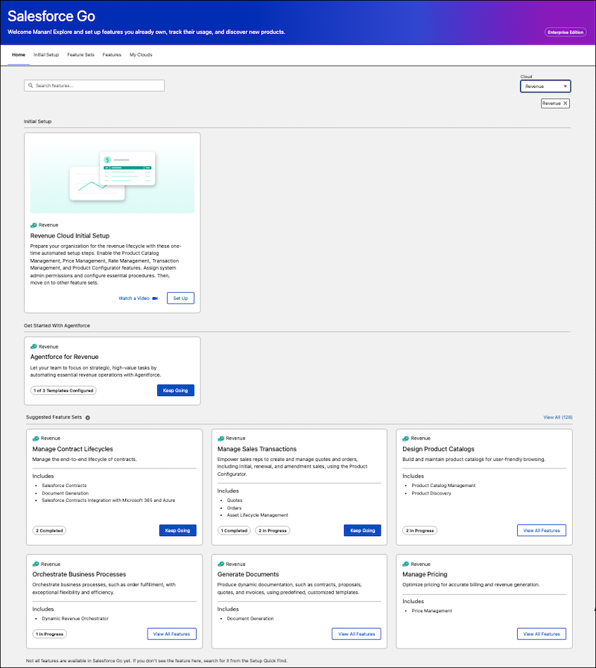Remove the Revenue filter pill
Image resolution: width=596 pixels, height=668 pixels.
coord(565,103)
